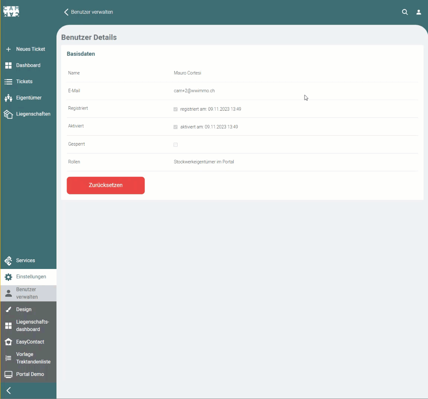Click the Name field label
Image resolution: width=428 pixels, height=399 pixels.
coord(74,73)
